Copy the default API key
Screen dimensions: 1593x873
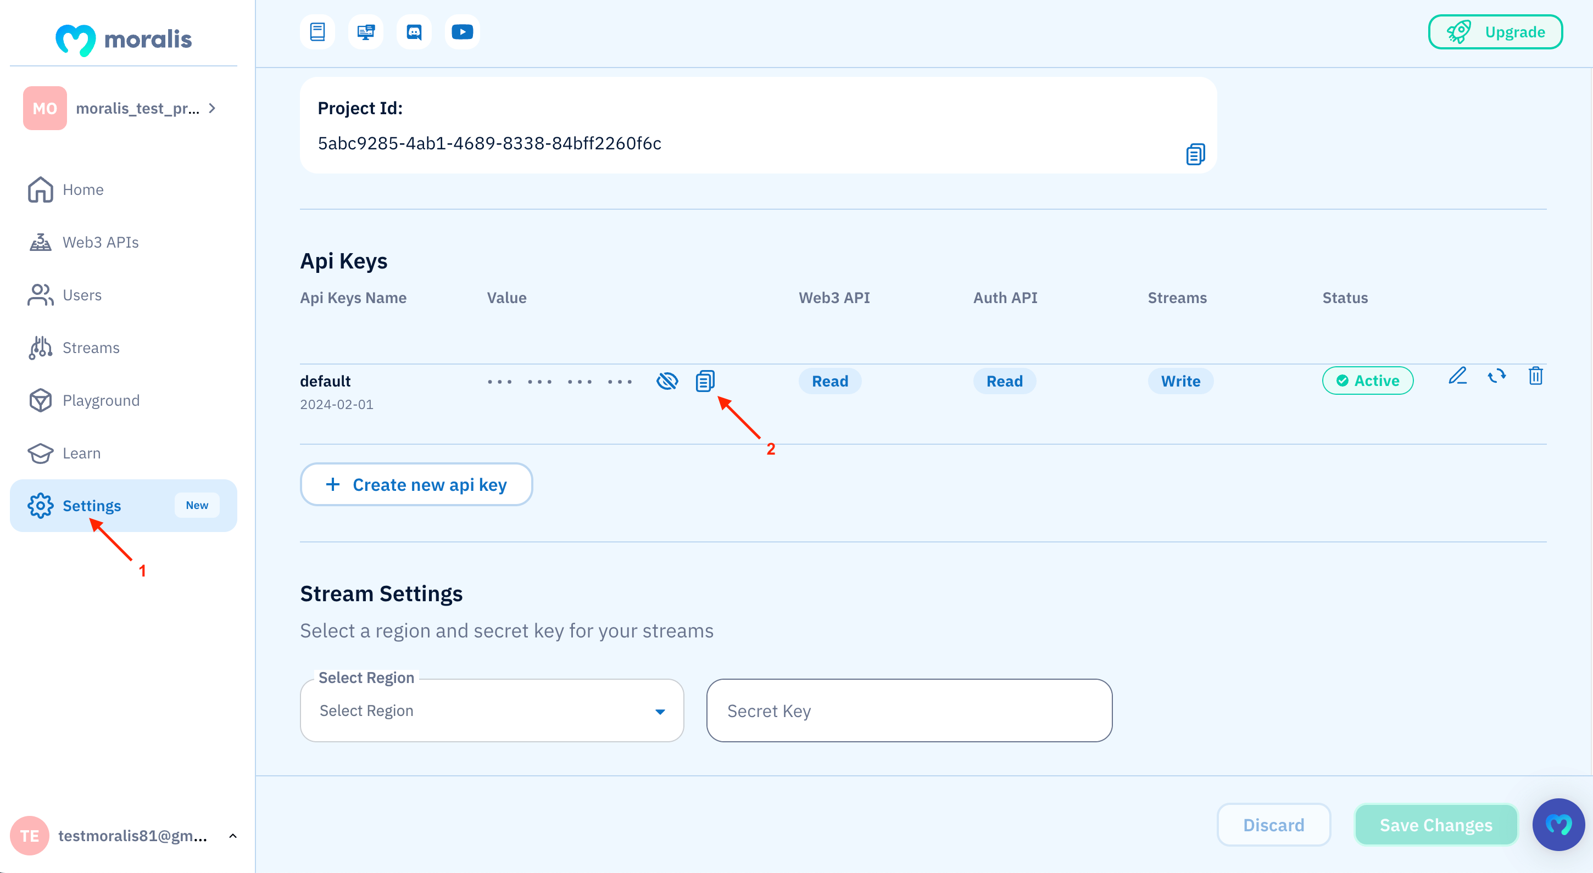[705, 381]
